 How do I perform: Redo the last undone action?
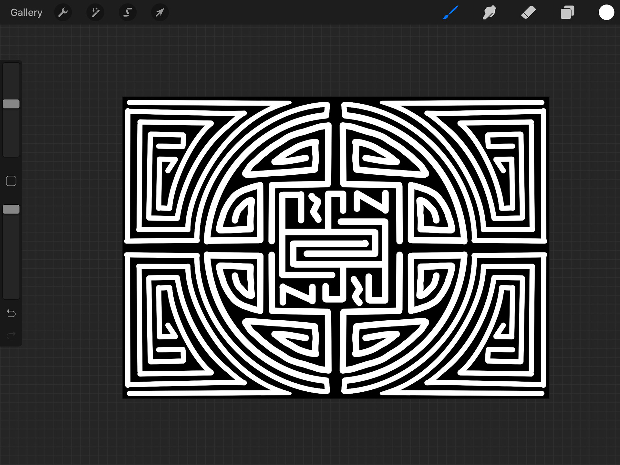click(11, 336)
